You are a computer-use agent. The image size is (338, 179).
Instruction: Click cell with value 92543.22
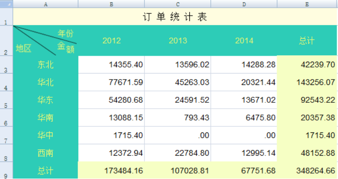[307, 100]
